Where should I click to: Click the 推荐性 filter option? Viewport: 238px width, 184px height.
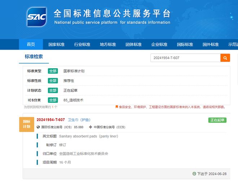[x=69, y=80]
